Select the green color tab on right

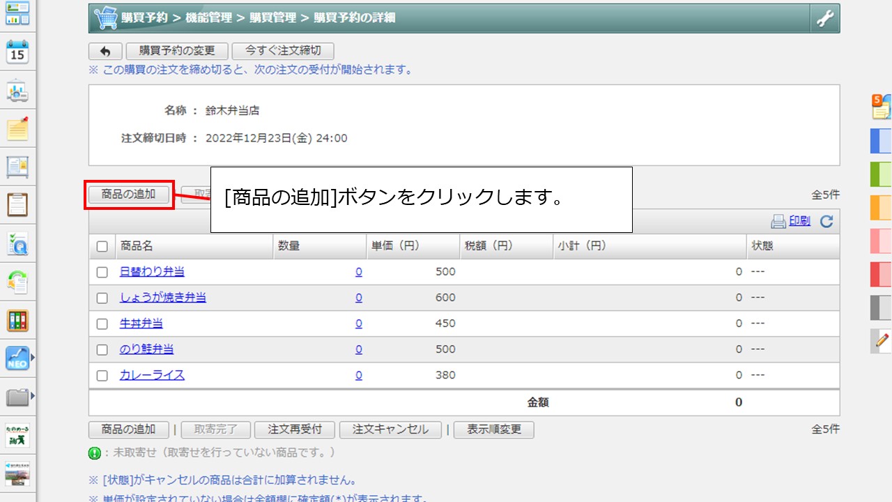tap(881, 174)
